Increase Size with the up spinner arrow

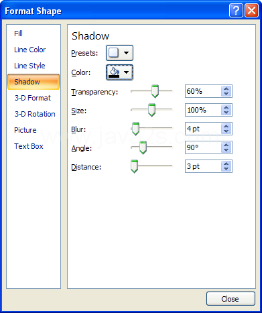pos(226,107)
